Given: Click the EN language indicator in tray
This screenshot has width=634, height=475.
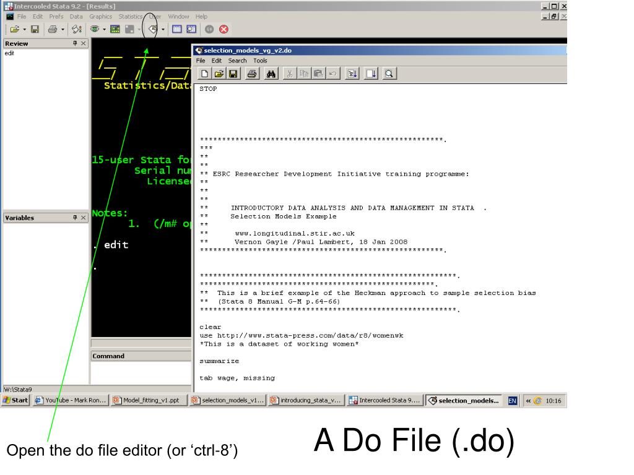Looking at the screenshot, I should point(512,401).
